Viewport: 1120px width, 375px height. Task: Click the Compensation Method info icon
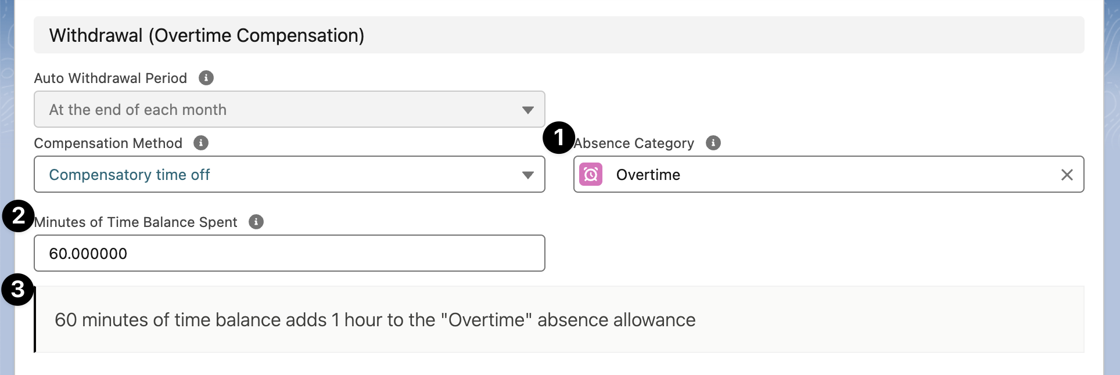click(200, 143)
